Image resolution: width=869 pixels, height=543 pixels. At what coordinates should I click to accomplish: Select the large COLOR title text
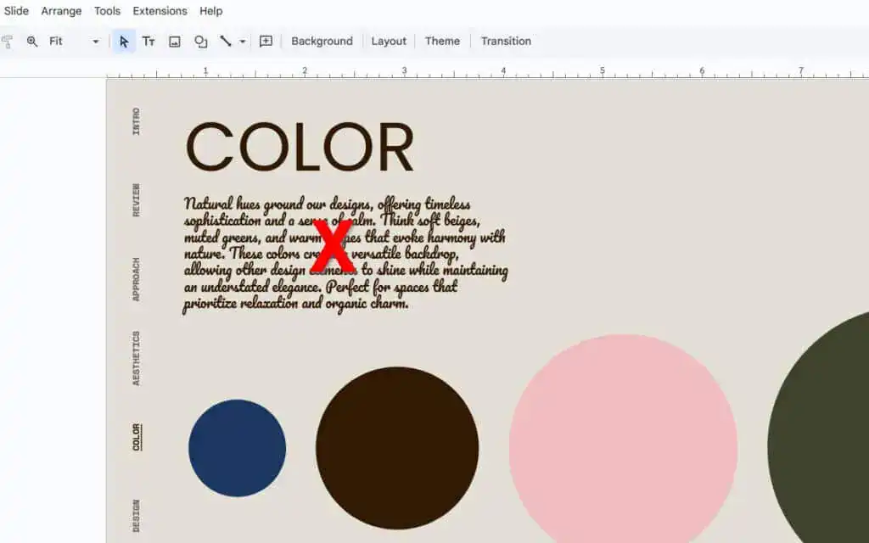[x=300, y=148]
